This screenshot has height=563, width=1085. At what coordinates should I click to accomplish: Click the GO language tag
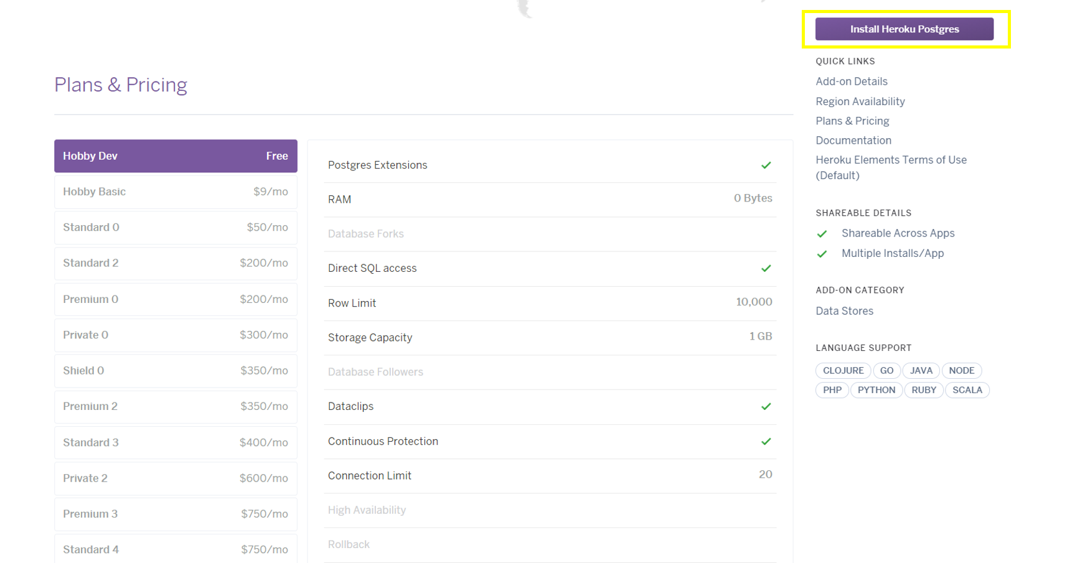(x=886, y=371)
